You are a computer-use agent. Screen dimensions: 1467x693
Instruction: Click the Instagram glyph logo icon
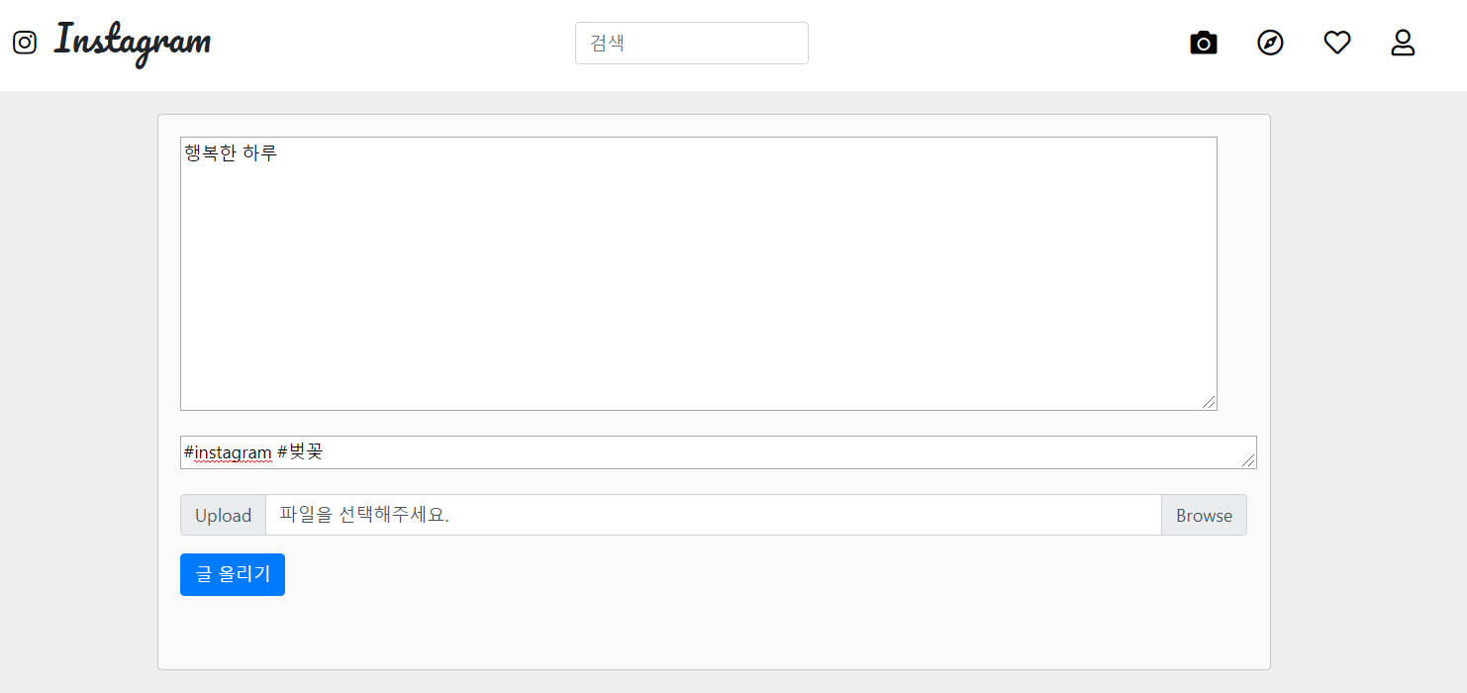click(x=25, y=43)
